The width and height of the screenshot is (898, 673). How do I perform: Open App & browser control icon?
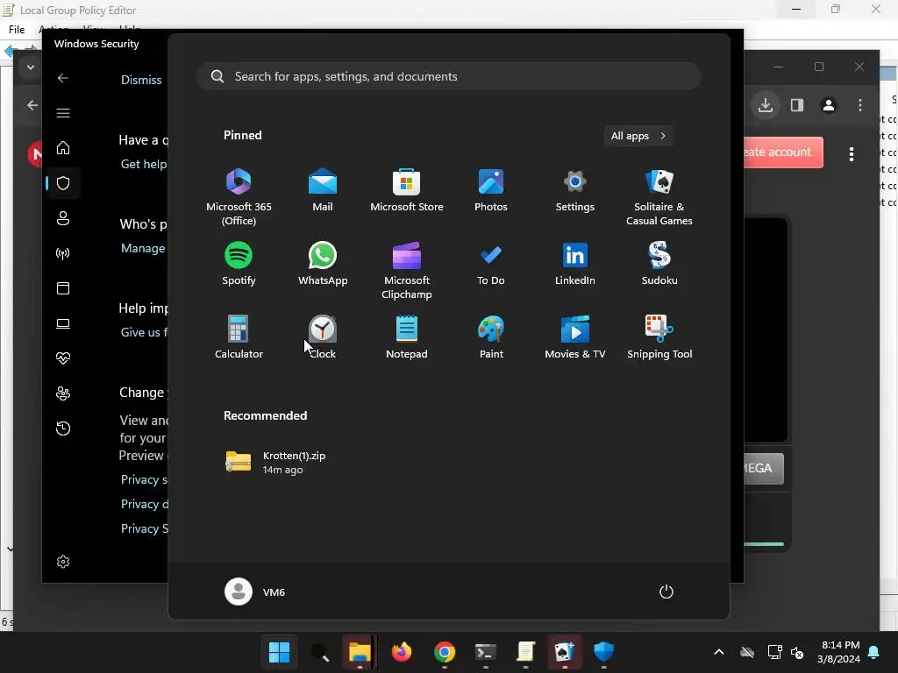63,287
